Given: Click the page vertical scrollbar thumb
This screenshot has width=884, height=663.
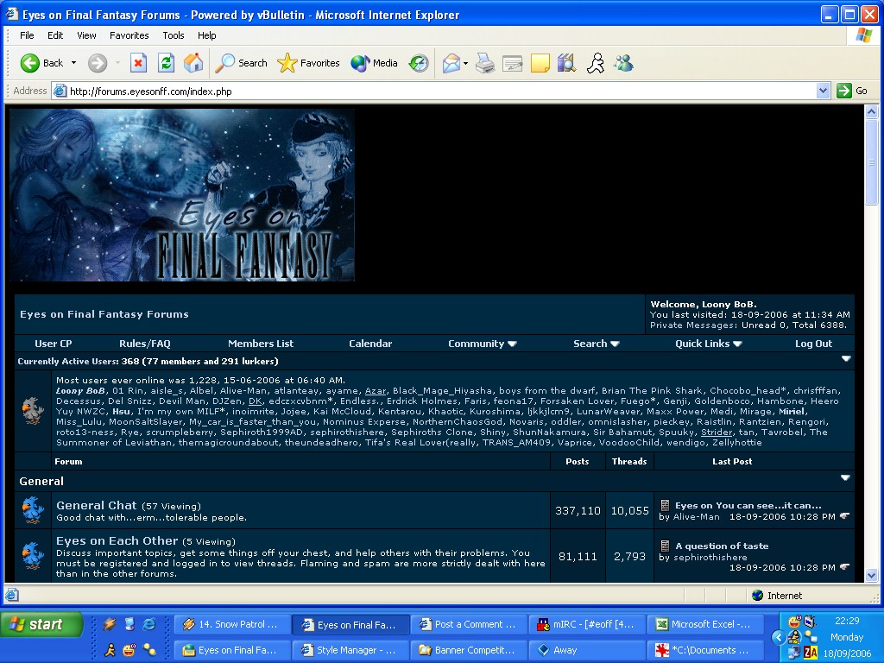Looking at the screenshot, I should click(x=872, y=161).
